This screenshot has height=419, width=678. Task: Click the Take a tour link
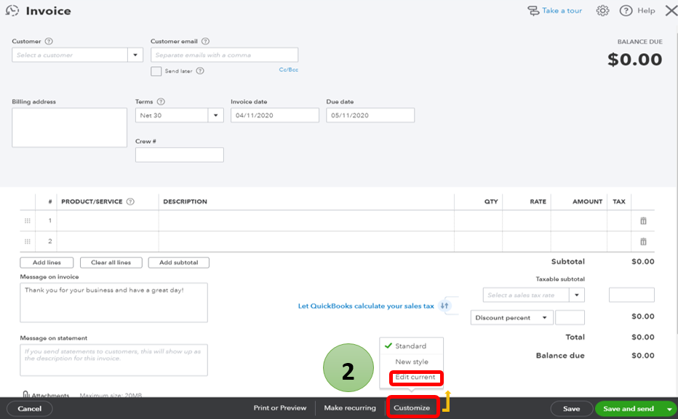562,11
